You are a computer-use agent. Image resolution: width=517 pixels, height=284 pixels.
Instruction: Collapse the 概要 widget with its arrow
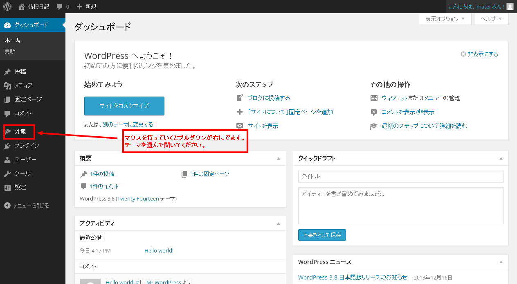[x=279, y=158]
